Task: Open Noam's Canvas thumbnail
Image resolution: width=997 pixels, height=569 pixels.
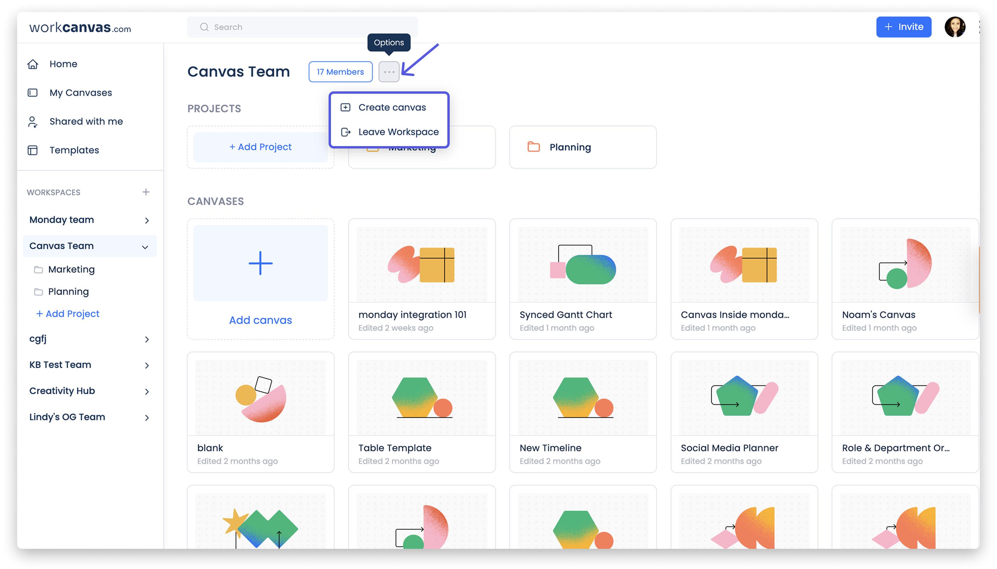Action: point(905,264)
